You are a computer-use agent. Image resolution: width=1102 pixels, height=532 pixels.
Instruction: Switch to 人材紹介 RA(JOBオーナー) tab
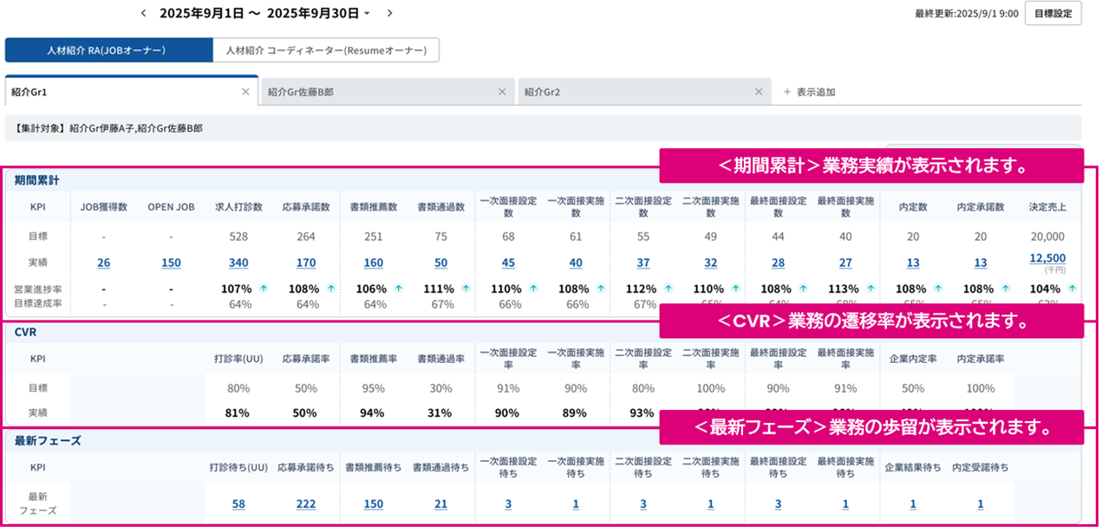tap(108, 50)
